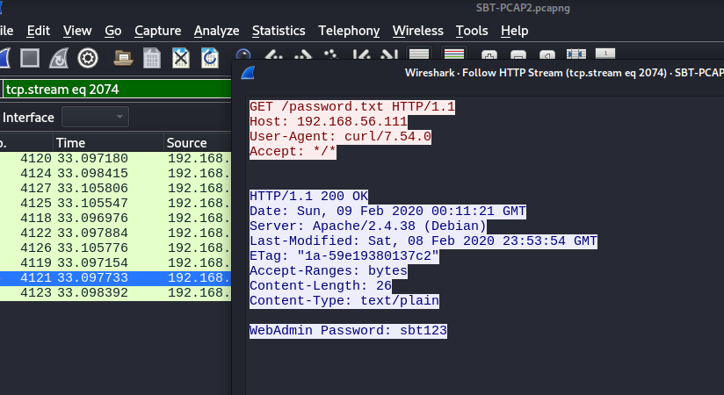Click Wireshark fin icon in Follow Stream title
Viewport: 724px width, 395px height.
pos(248,73)
